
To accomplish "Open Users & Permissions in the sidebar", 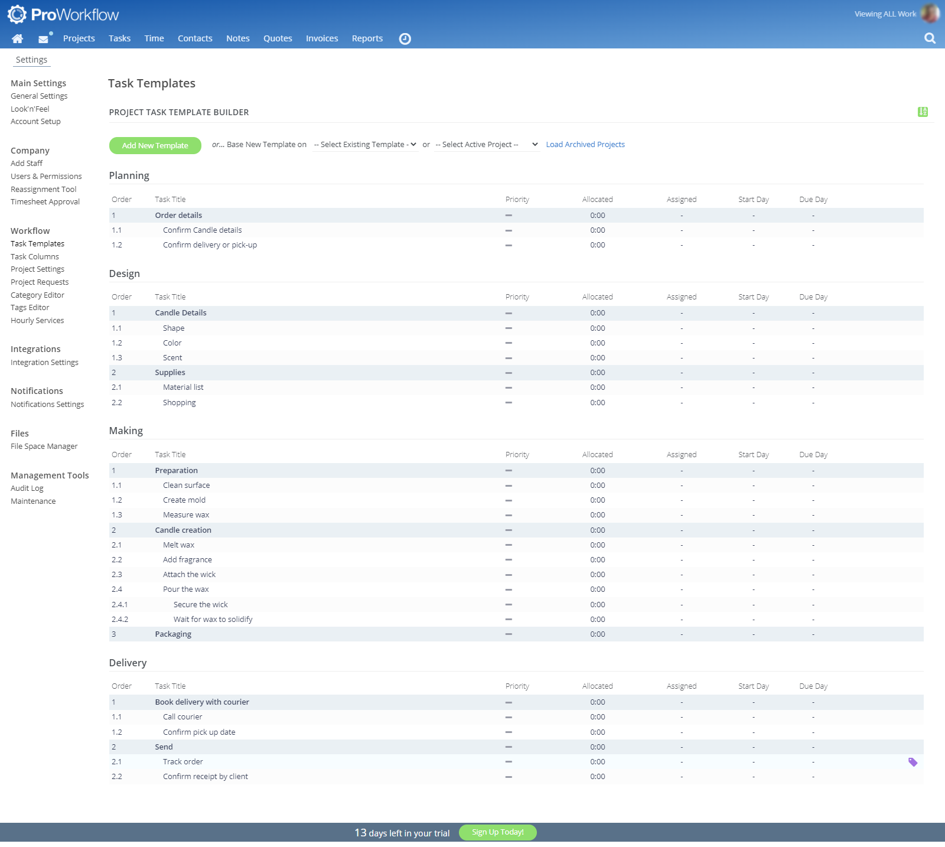I will tap(46, 177).
